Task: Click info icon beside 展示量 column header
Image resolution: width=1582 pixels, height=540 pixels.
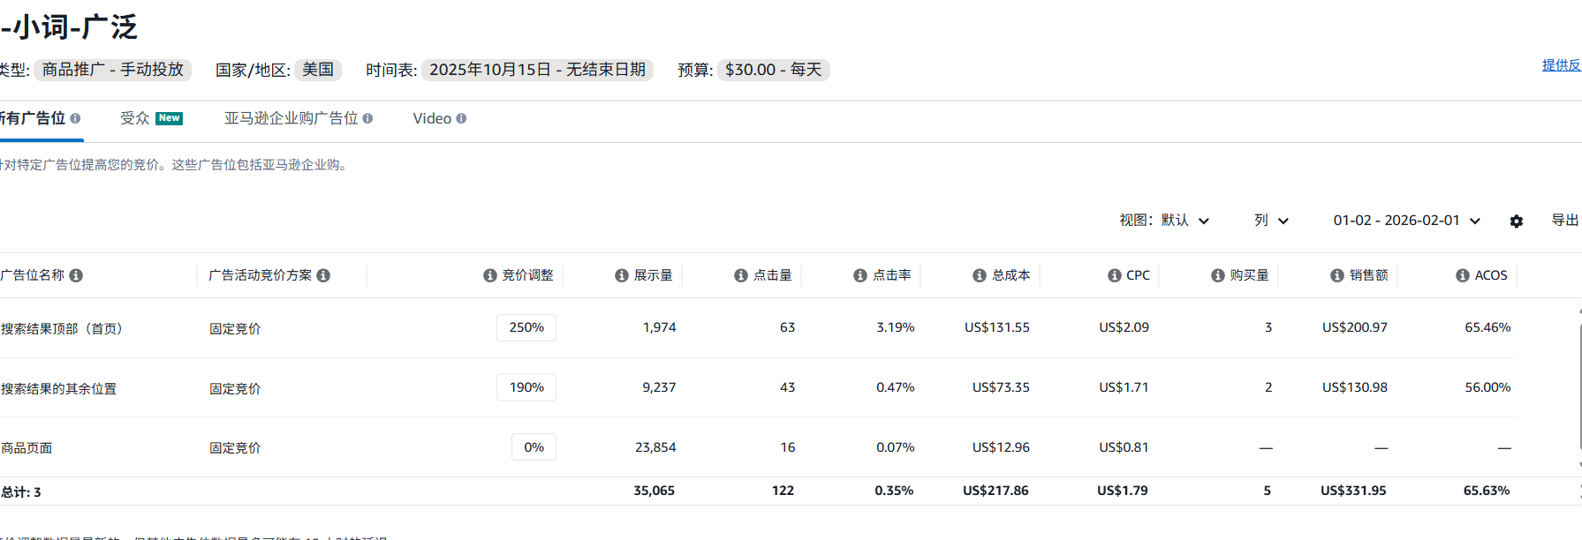Action: pos(622,275)
